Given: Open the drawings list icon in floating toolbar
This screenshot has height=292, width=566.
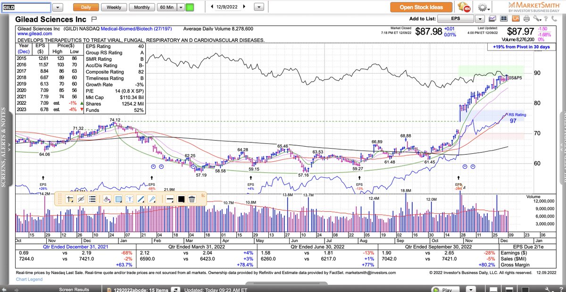Looking at the screenshot, I should (92, 199).
